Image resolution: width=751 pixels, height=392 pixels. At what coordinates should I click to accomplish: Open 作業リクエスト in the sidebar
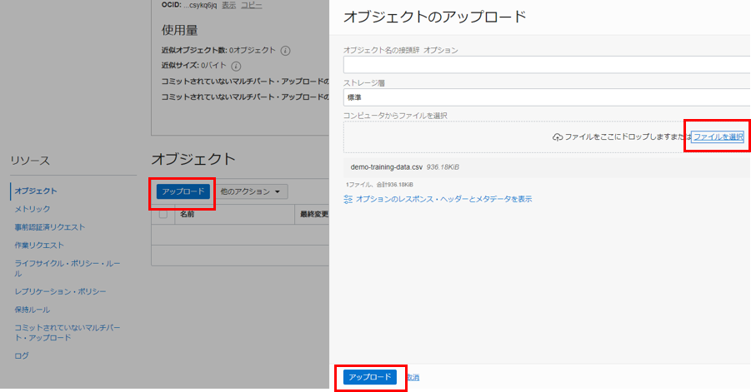pyautogui.click(x=39, y=246)
